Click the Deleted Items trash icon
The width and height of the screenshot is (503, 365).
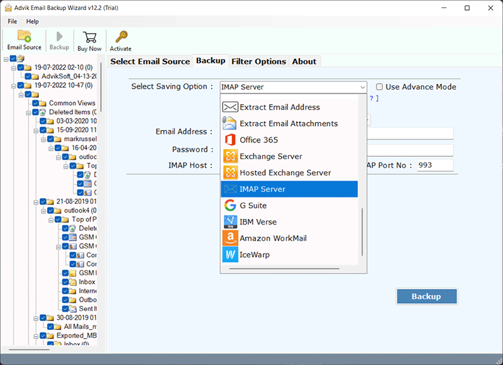pyautogui.click(x=43, y=112)
